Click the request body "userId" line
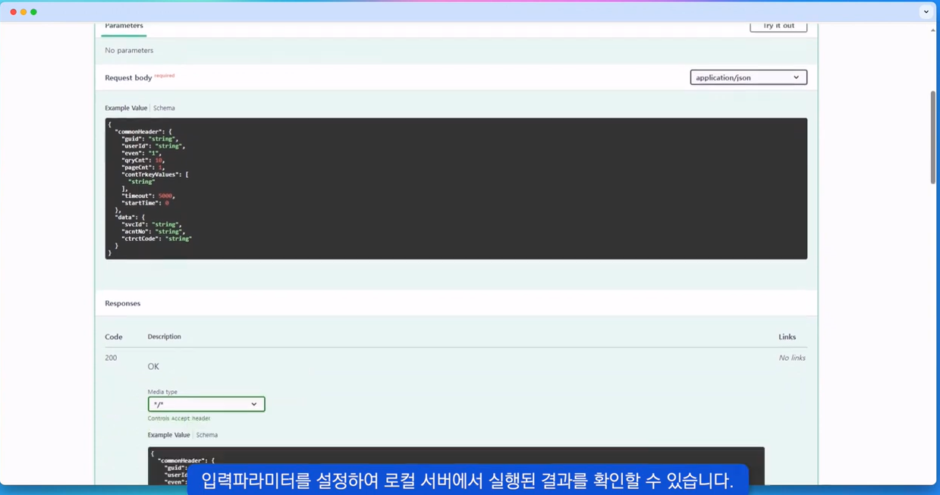940x495 pixels. (x=153, y=146)
